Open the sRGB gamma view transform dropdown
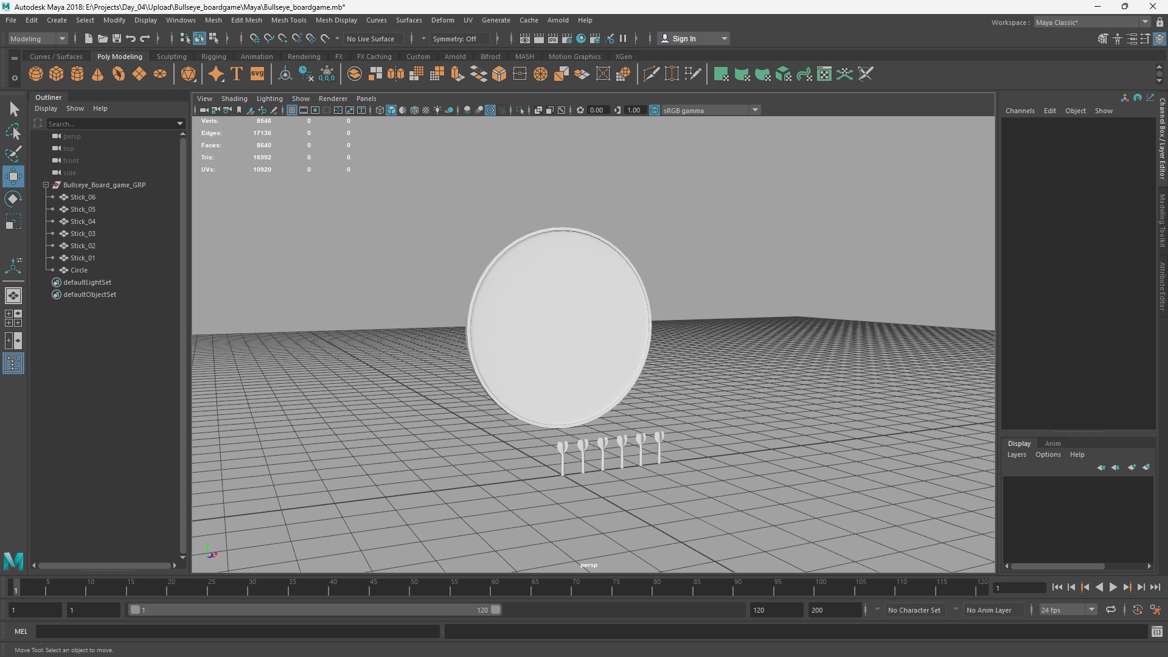This screenshot has height=657, width=1168. coord(755,110)
